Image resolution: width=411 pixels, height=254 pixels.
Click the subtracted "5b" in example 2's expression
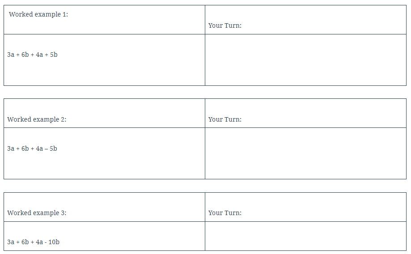[53, 148]
